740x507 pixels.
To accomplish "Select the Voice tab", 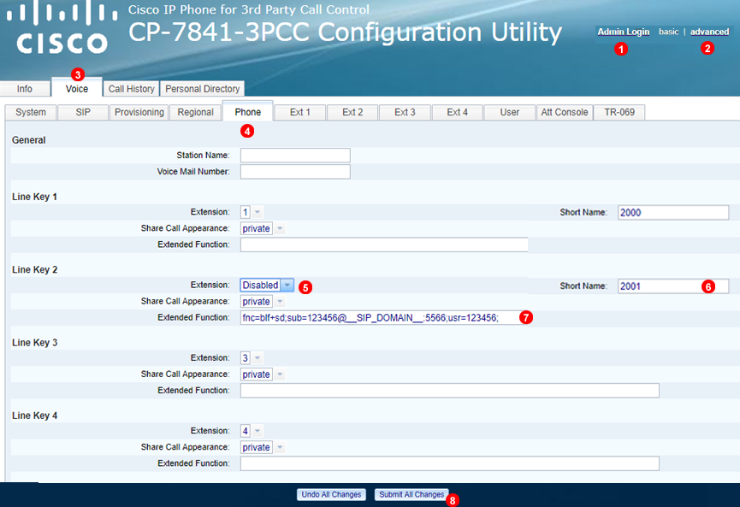I will 76,88.
